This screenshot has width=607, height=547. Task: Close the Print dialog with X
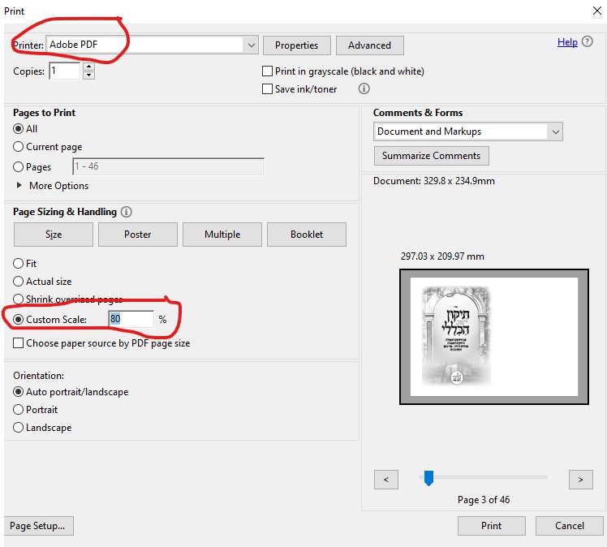click(597, 11)
